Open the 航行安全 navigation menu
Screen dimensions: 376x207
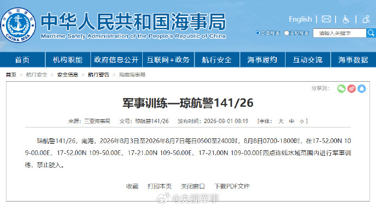click(217, 60)
